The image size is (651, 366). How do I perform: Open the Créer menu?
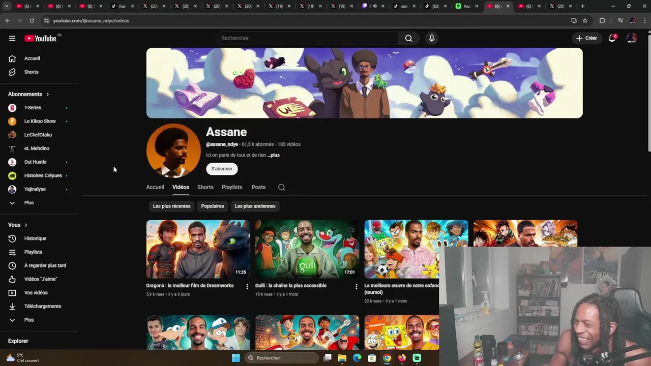coord(586,38)
